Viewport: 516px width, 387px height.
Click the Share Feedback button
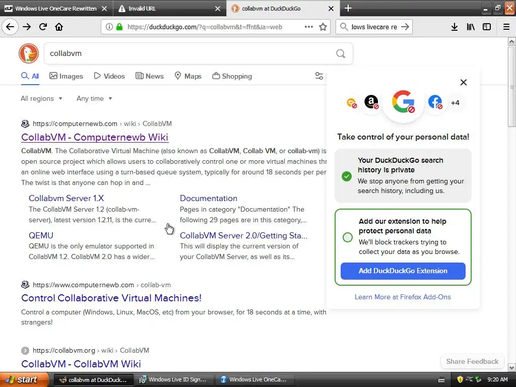[472, 361]
